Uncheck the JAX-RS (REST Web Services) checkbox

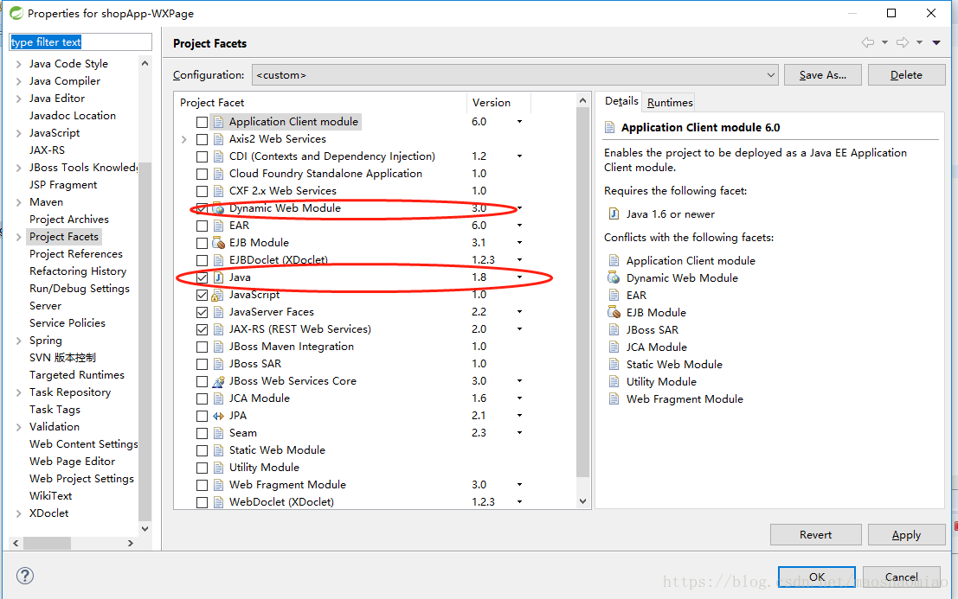coord(202,329)
